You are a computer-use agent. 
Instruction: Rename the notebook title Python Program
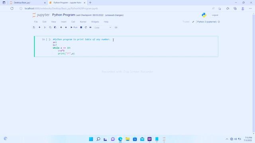[64, 15]
